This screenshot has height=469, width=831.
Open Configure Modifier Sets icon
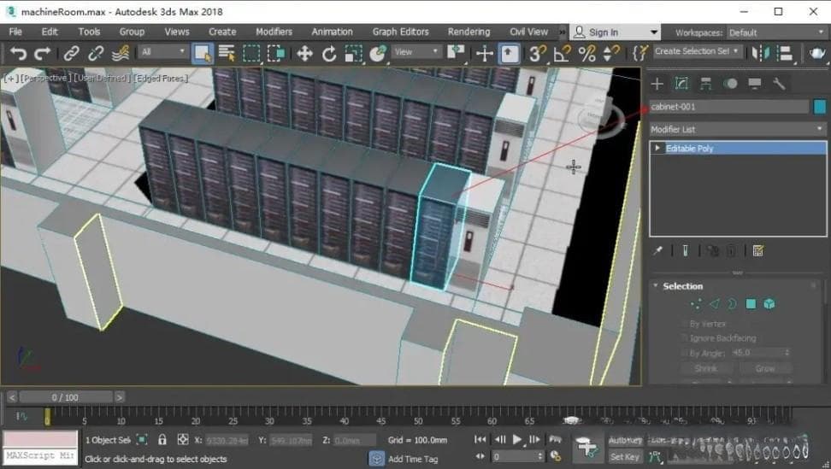(757, 251)
